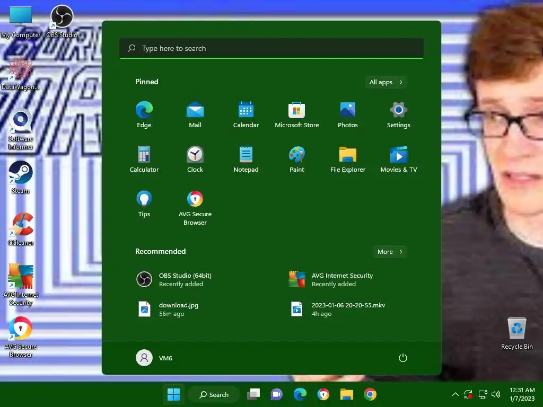Screen dimensions: 543x407
Task: Click the sync update tray icon
Action: (x=468, y=394)
